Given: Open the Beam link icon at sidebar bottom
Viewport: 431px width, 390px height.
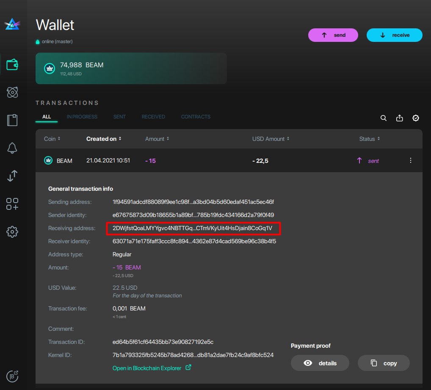Looking at the screenshot, I should [13, 376].
